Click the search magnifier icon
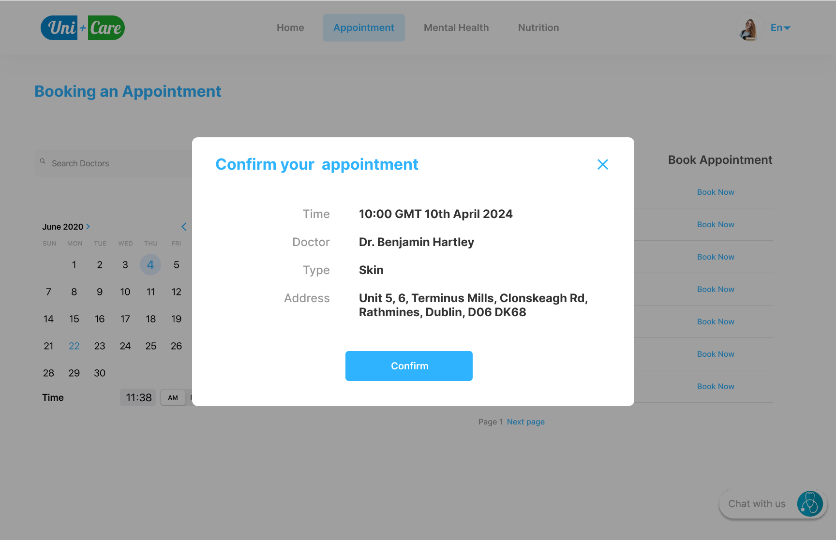The height and width of the screenshot is (540, 836). pos(43,161)
